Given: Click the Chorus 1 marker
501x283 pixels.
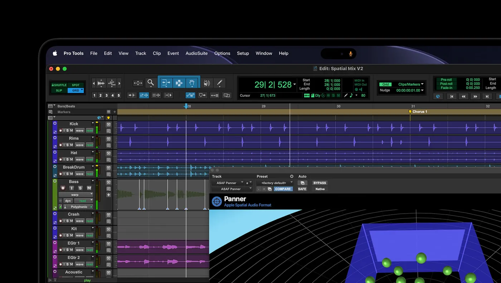Looking at the screenshot, I should pos(418,112).
